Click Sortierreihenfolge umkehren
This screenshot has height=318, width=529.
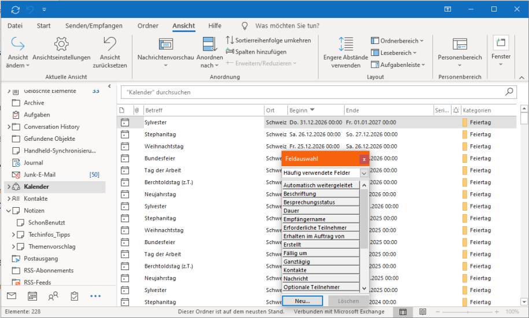coord(269,40)
